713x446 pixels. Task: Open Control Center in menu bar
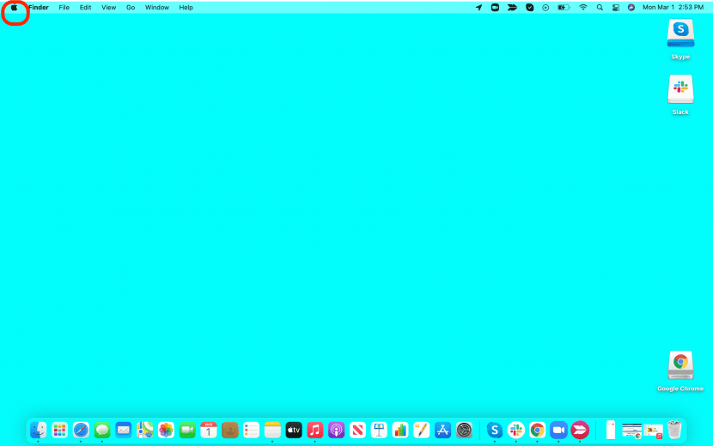[x=615, y=7]
